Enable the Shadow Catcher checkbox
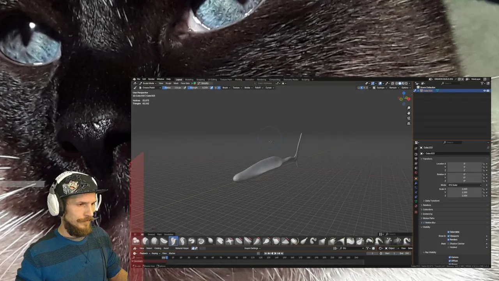Viewport: 499px width, 281px height. (448, 244)
